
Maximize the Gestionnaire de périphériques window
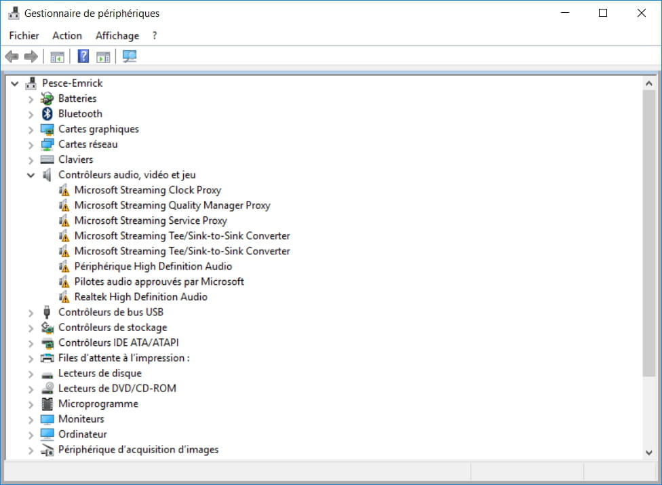click(x=603, y=13)
